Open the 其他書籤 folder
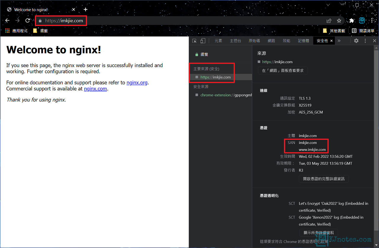 [x=334, y=31]
